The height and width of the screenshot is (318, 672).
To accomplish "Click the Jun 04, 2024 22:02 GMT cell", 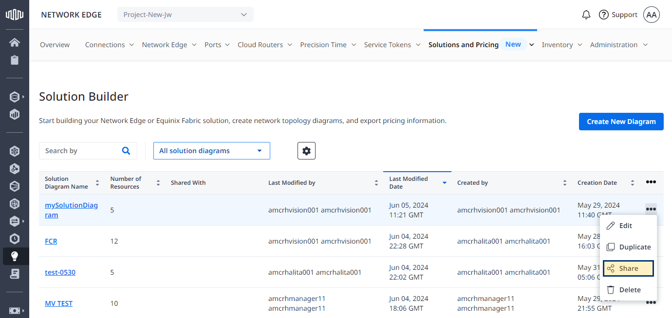I will [409, 272].
